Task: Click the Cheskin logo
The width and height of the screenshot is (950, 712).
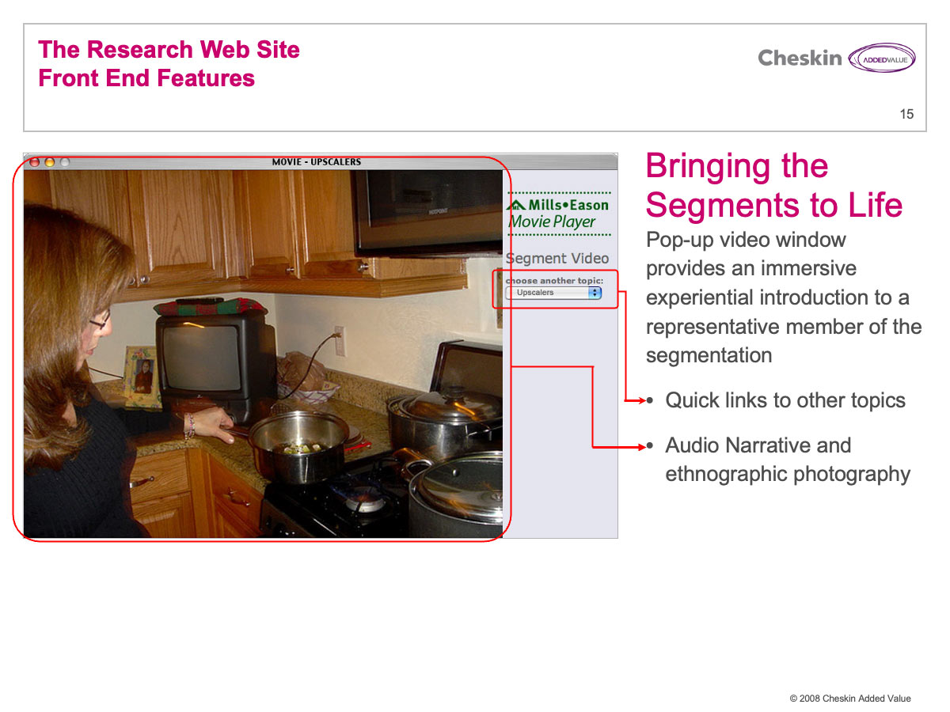Action: (799, 58)
